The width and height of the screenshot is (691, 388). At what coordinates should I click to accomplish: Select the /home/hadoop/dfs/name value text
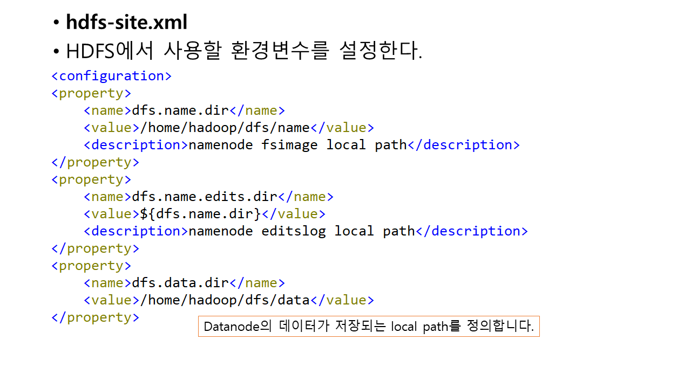click(x=225, y=128)
